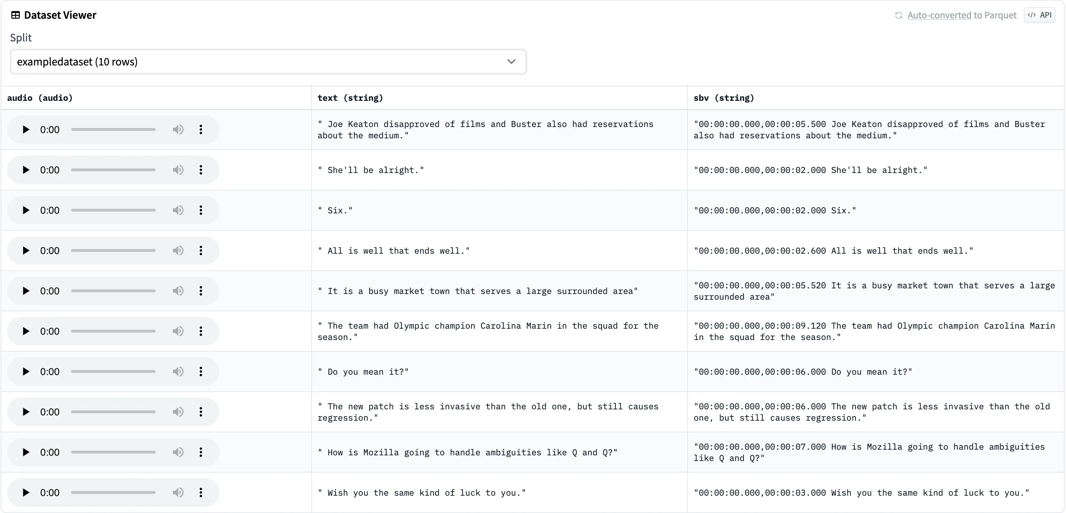The image size is (1066, 513).
Task: Mute the audio for the Mozilla ambiguities row
Action: [178, 452]
